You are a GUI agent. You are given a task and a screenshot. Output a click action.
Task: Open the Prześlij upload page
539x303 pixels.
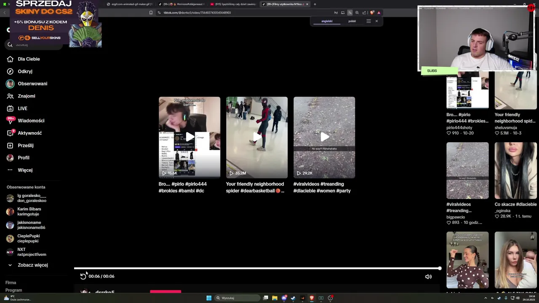point(20,146)
